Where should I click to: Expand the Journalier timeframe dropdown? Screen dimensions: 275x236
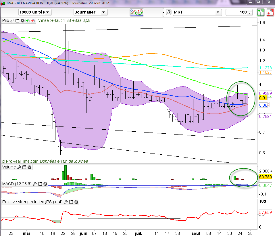[x=91, y=12]
